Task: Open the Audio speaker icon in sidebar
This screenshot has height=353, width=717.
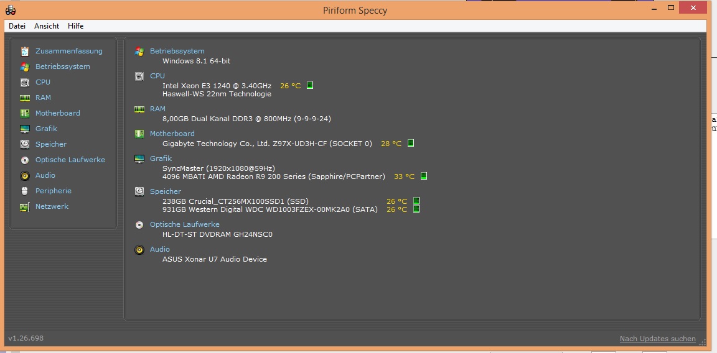Action: click(25, 175)
